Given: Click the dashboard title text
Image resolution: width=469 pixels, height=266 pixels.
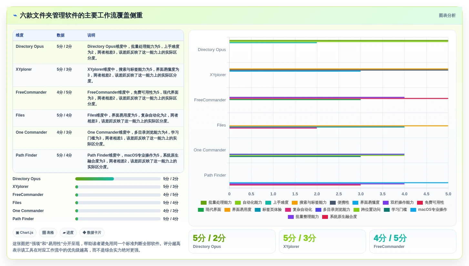Looking at the screenshot, I should (81, 15).
